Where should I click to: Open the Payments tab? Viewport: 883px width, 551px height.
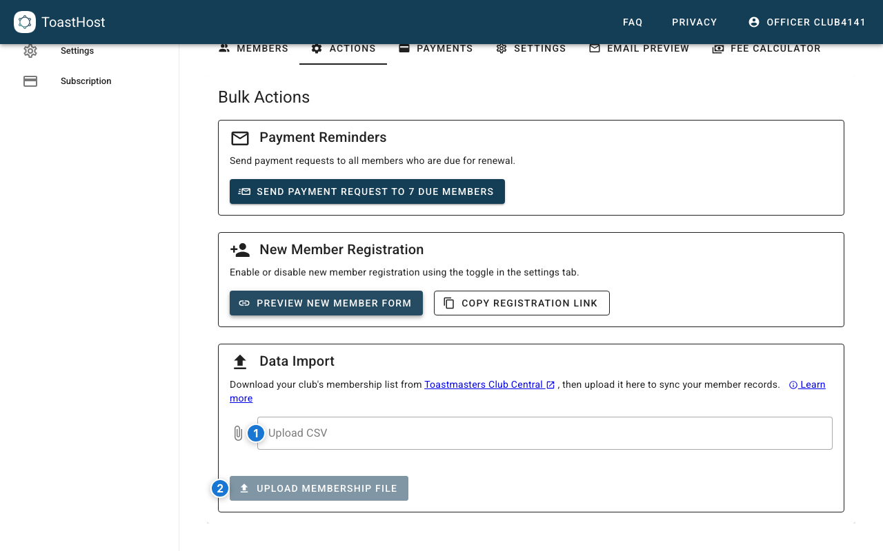point(435,48)
